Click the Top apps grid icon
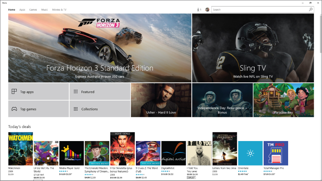 coord(14,92)
